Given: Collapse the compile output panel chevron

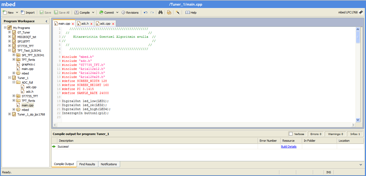Looking at the screenshot, I should (361, 164).
